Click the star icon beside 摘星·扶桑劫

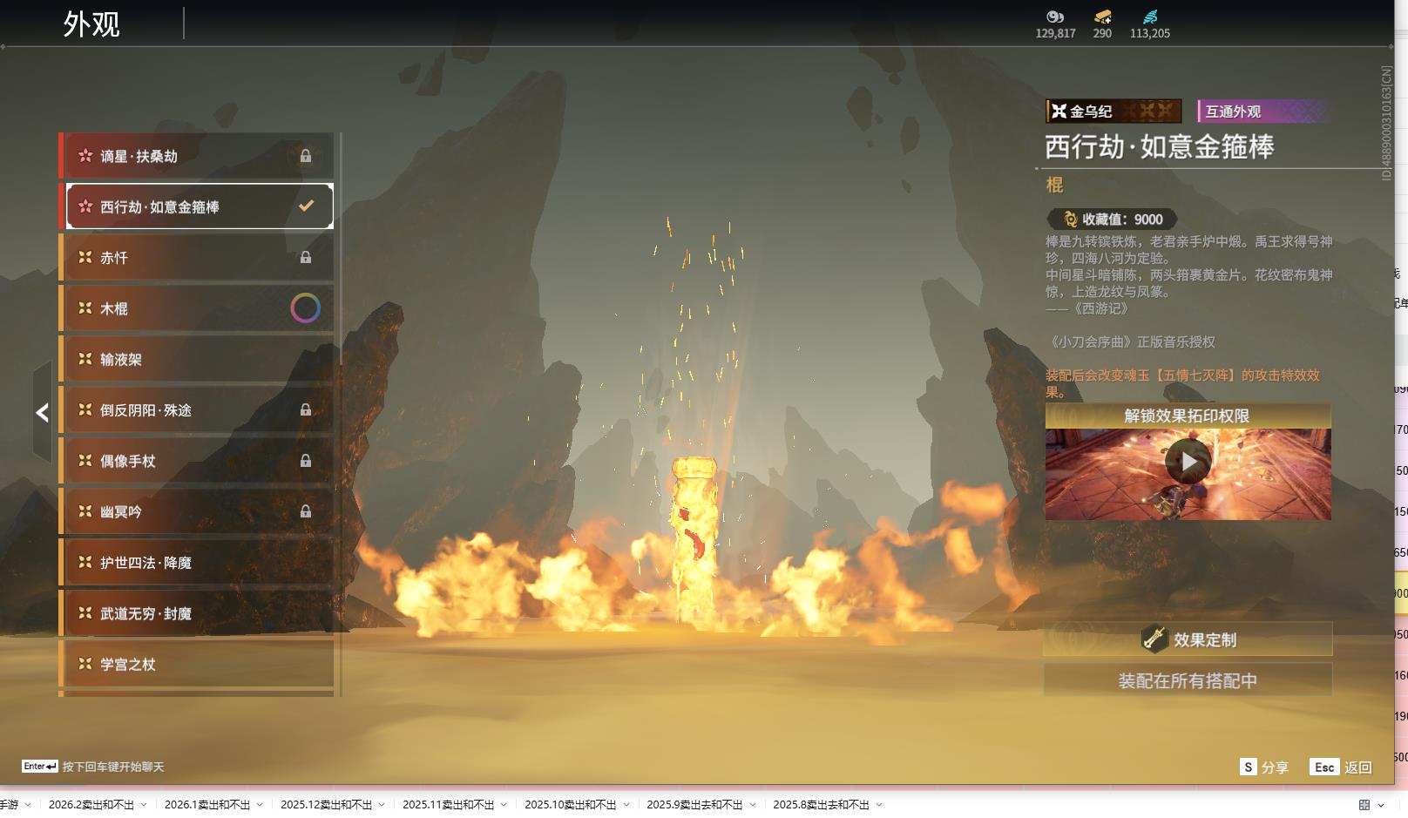pos(85,156)
